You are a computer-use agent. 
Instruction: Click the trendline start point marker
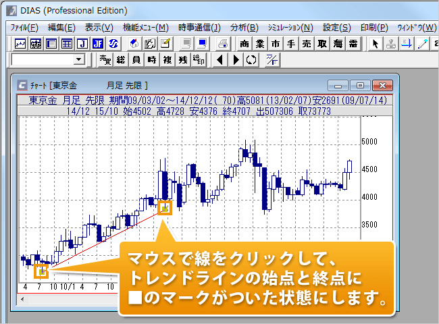(x=42, y=271)
